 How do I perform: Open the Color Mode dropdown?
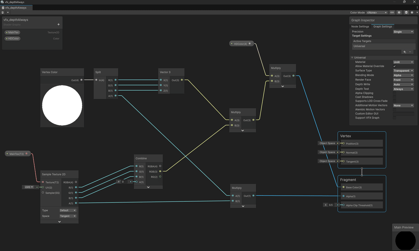tap(376, 12)
